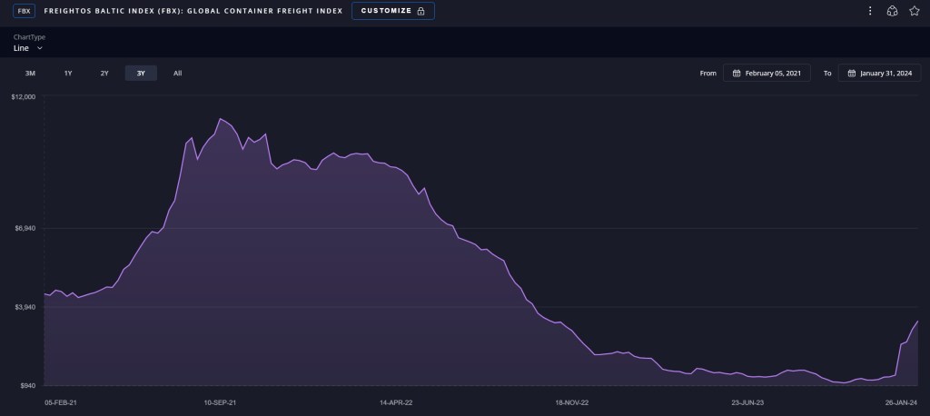Click the lock icon on Customize button
This screenshot has width=930, height=416.
(x=420, y=11)
